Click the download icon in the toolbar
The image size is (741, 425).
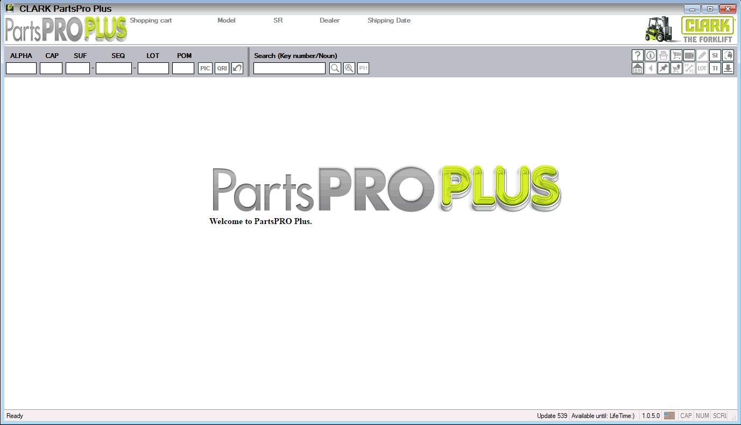(x=728, y=68)
